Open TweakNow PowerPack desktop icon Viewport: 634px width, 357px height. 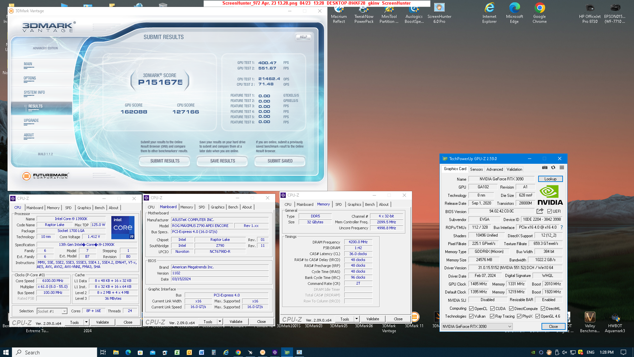click(x=364, y=13)
